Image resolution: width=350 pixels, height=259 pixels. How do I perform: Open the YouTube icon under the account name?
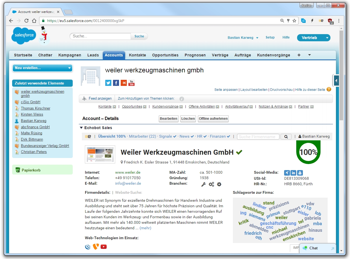[131, 83]
